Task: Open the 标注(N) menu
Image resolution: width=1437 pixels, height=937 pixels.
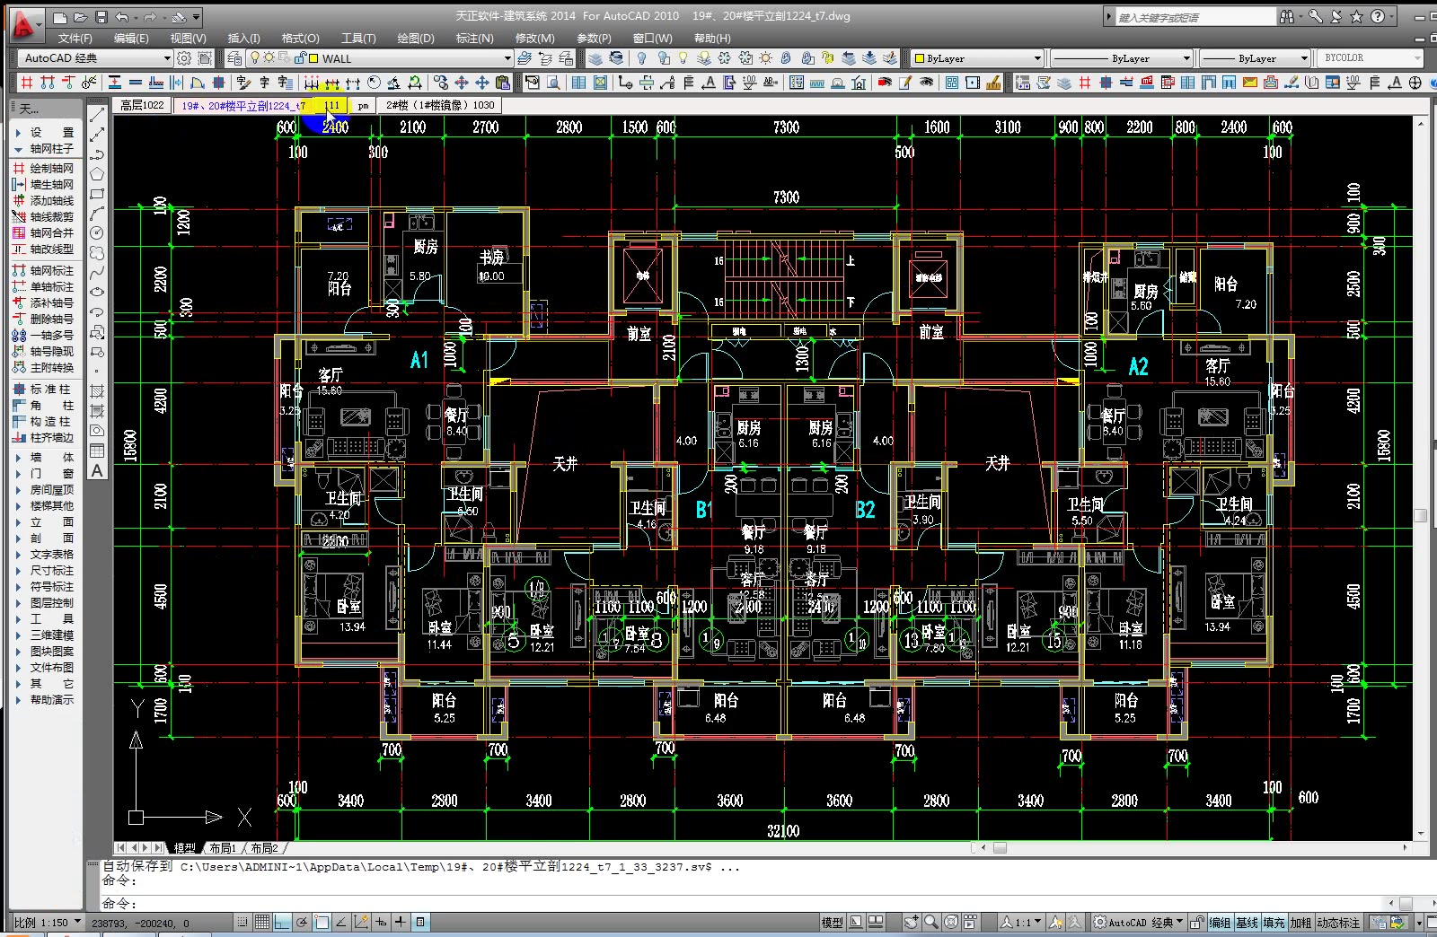Action: [x=474, y=39]
